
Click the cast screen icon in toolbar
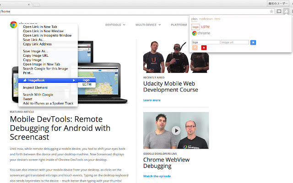coord(279,11)
